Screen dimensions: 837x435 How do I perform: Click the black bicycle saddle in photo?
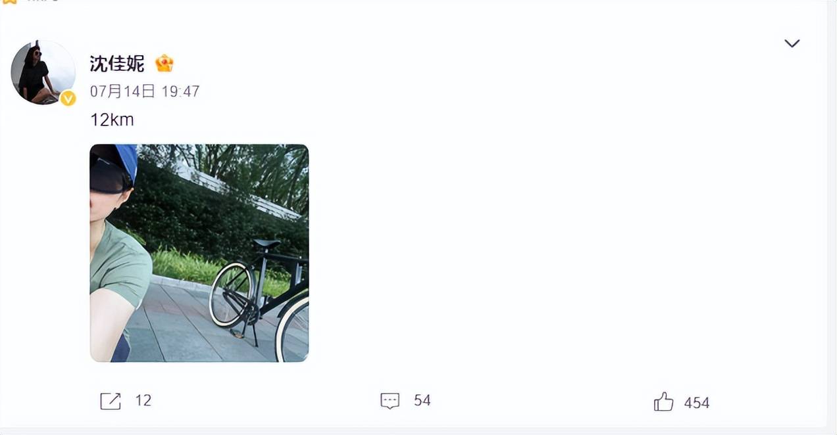[x=266, y=244]
